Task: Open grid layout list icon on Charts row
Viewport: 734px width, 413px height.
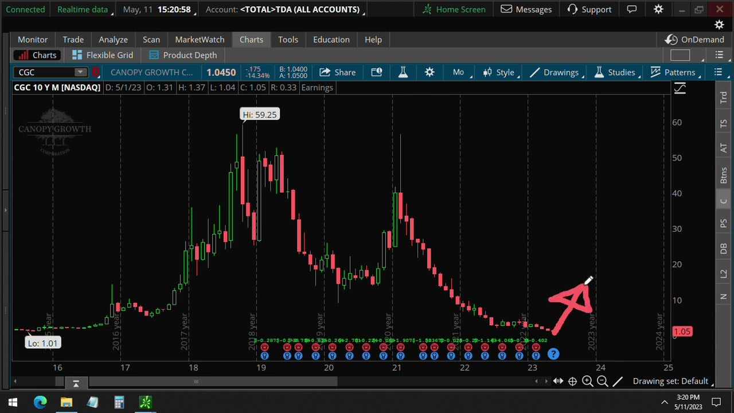Action: tap(719, 55)
